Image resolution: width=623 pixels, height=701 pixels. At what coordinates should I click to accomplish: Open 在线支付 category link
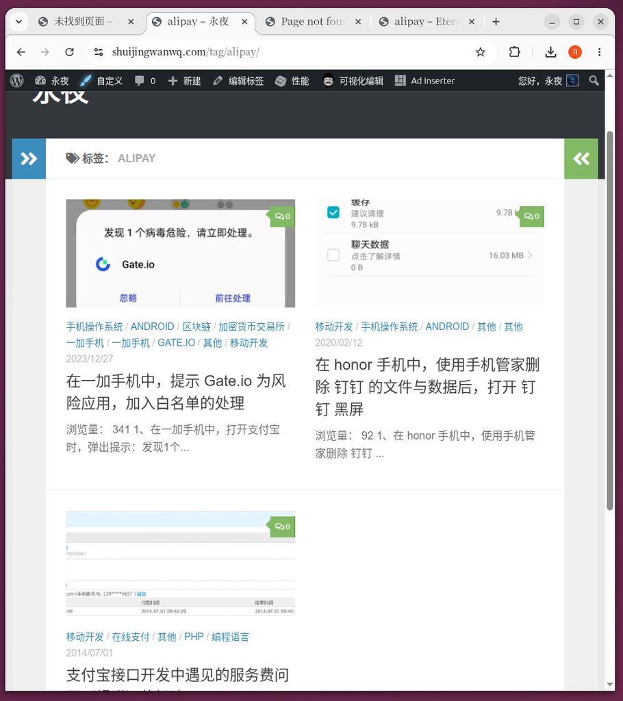131,637
